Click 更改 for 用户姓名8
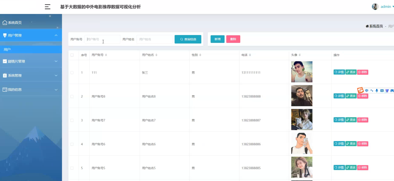 point(351,96)
